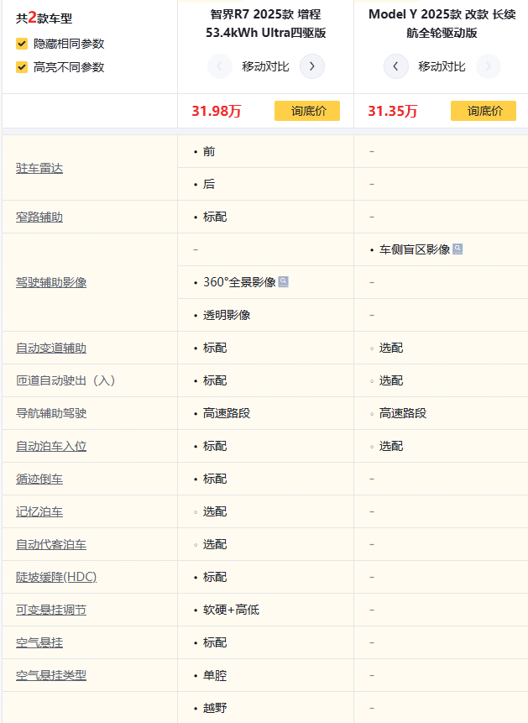Click the 匝道自动驶出（入） row label
Viewport: 528px width, 723px height.
pos(65,380)
